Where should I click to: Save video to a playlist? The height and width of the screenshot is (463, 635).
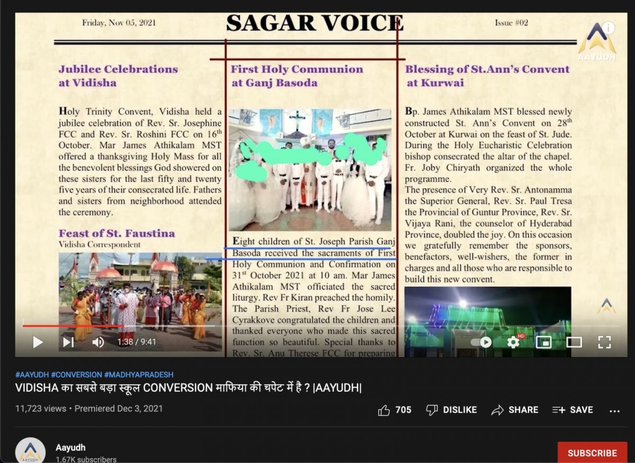click(x=573, y=410)
